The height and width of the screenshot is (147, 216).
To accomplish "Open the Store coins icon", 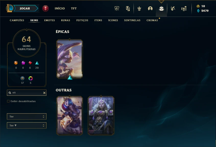I will (x=184, y=8).
